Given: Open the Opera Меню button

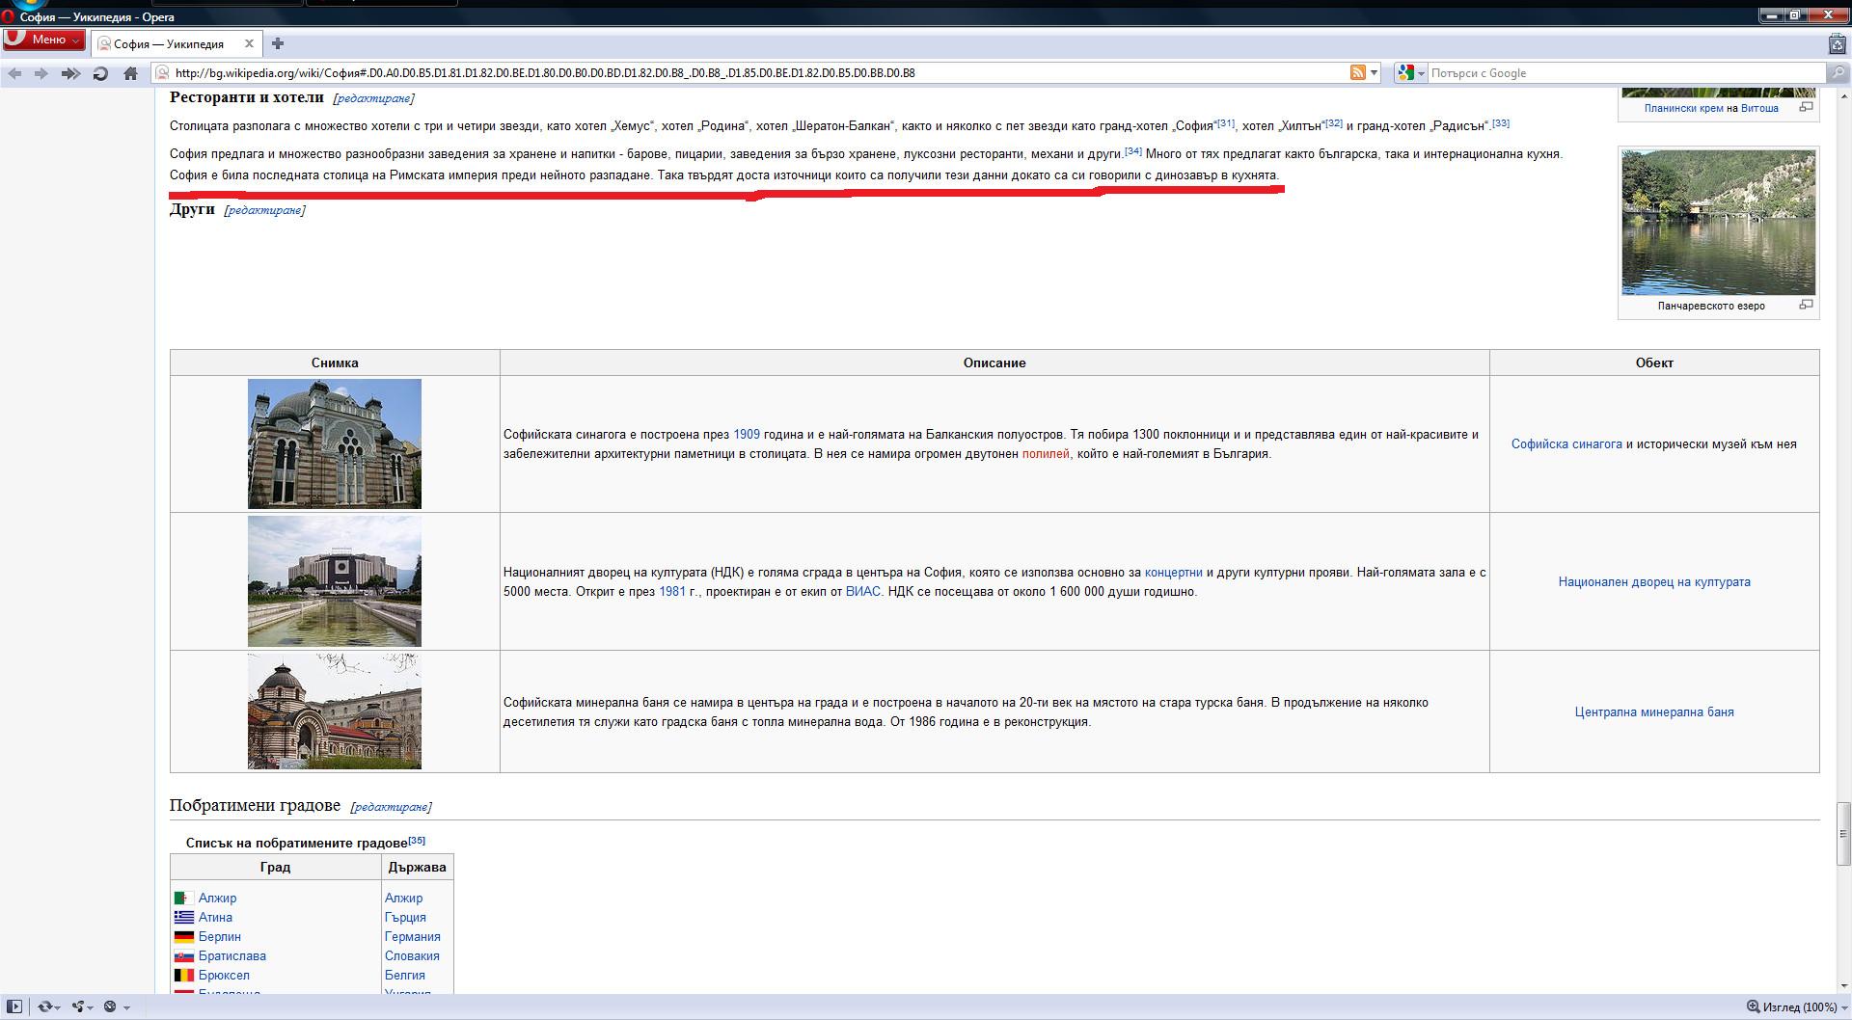Looking at the screenshot, I should click(43, 40).
